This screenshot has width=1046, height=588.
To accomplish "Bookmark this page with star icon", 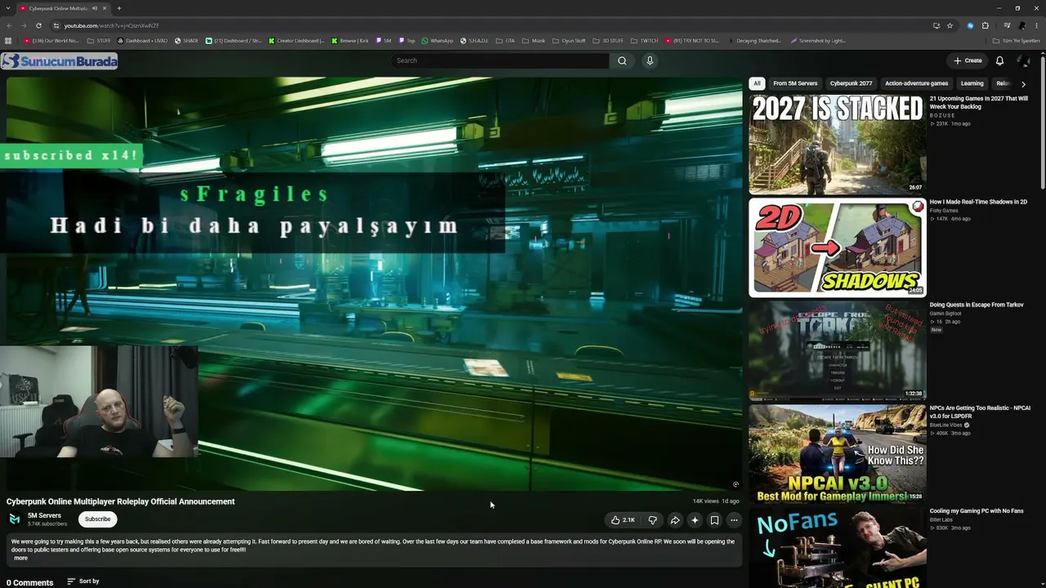I will click(x=950, y=25).
